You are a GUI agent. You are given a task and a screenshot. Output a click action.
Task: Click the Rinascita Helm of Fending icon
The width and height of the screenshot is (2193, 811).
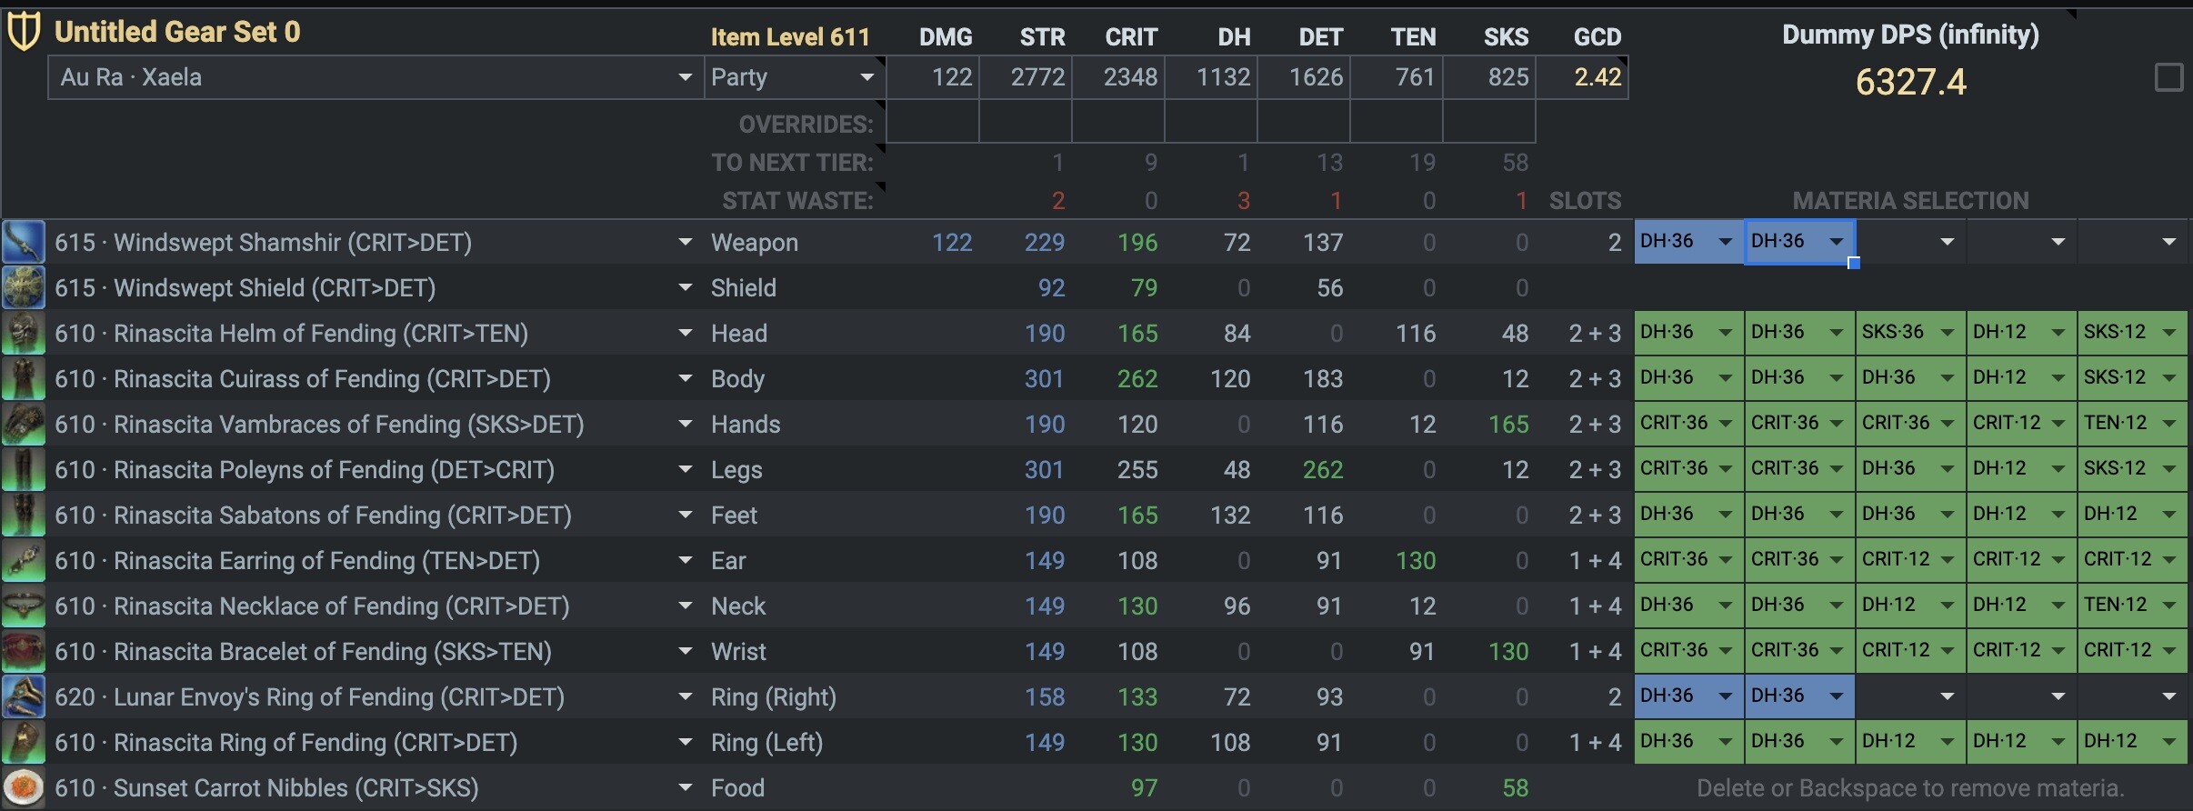[x=23, y=333]
